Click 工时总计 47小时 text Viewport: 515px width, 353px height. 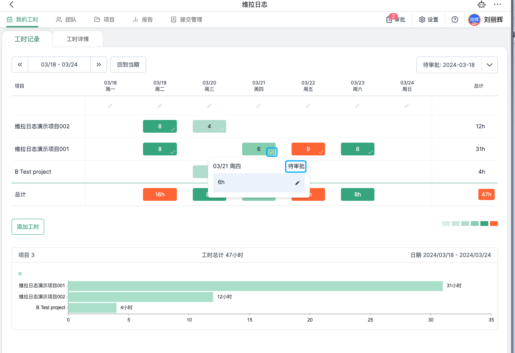tap(222, 255)
